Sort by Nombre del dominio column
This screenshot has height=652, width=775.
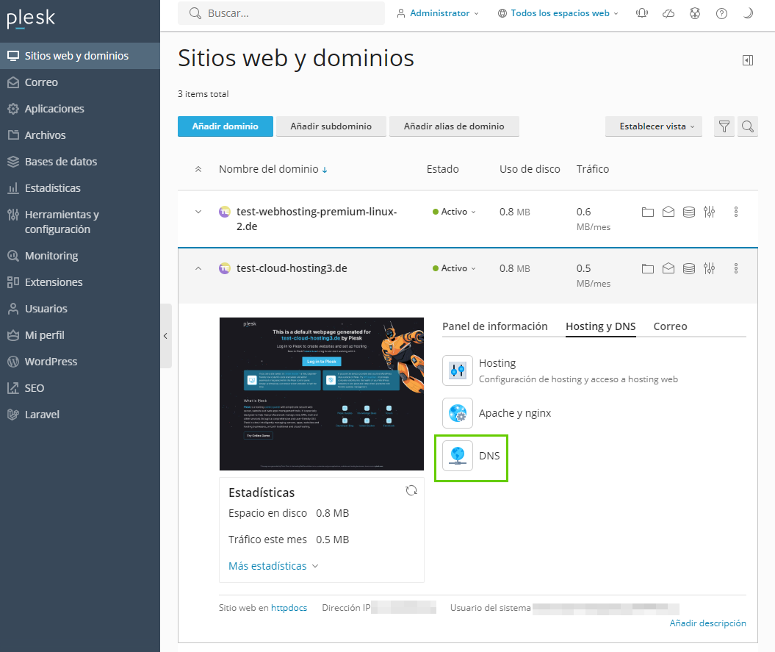point(273,169)
